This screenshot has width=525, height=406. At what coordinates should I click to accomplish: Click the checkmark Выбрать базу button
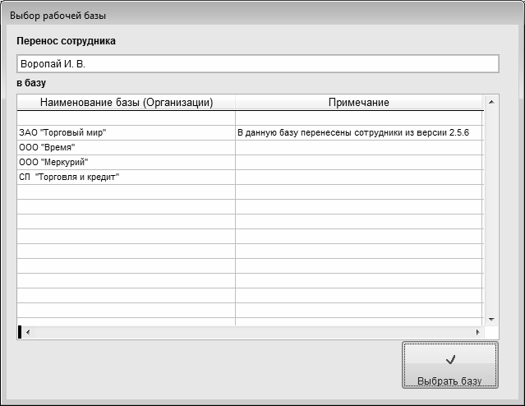[449, 365]
